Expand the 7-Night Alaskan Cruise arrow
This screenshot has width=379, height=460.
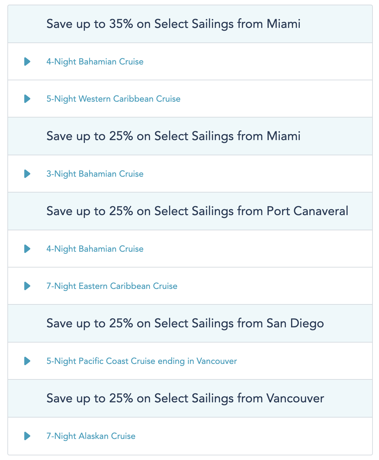click(27, 436)
